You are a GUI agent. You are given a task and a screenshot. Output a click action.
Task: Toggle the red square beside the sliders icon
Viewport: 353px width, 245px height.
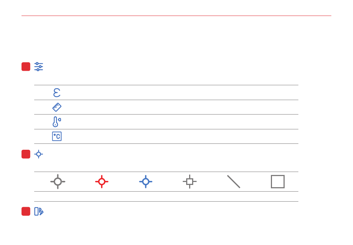26,67
